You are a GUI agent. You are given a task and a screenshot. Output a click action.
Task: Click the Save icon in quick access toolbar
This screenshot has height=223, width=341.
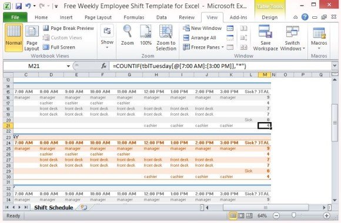point(19,6)
